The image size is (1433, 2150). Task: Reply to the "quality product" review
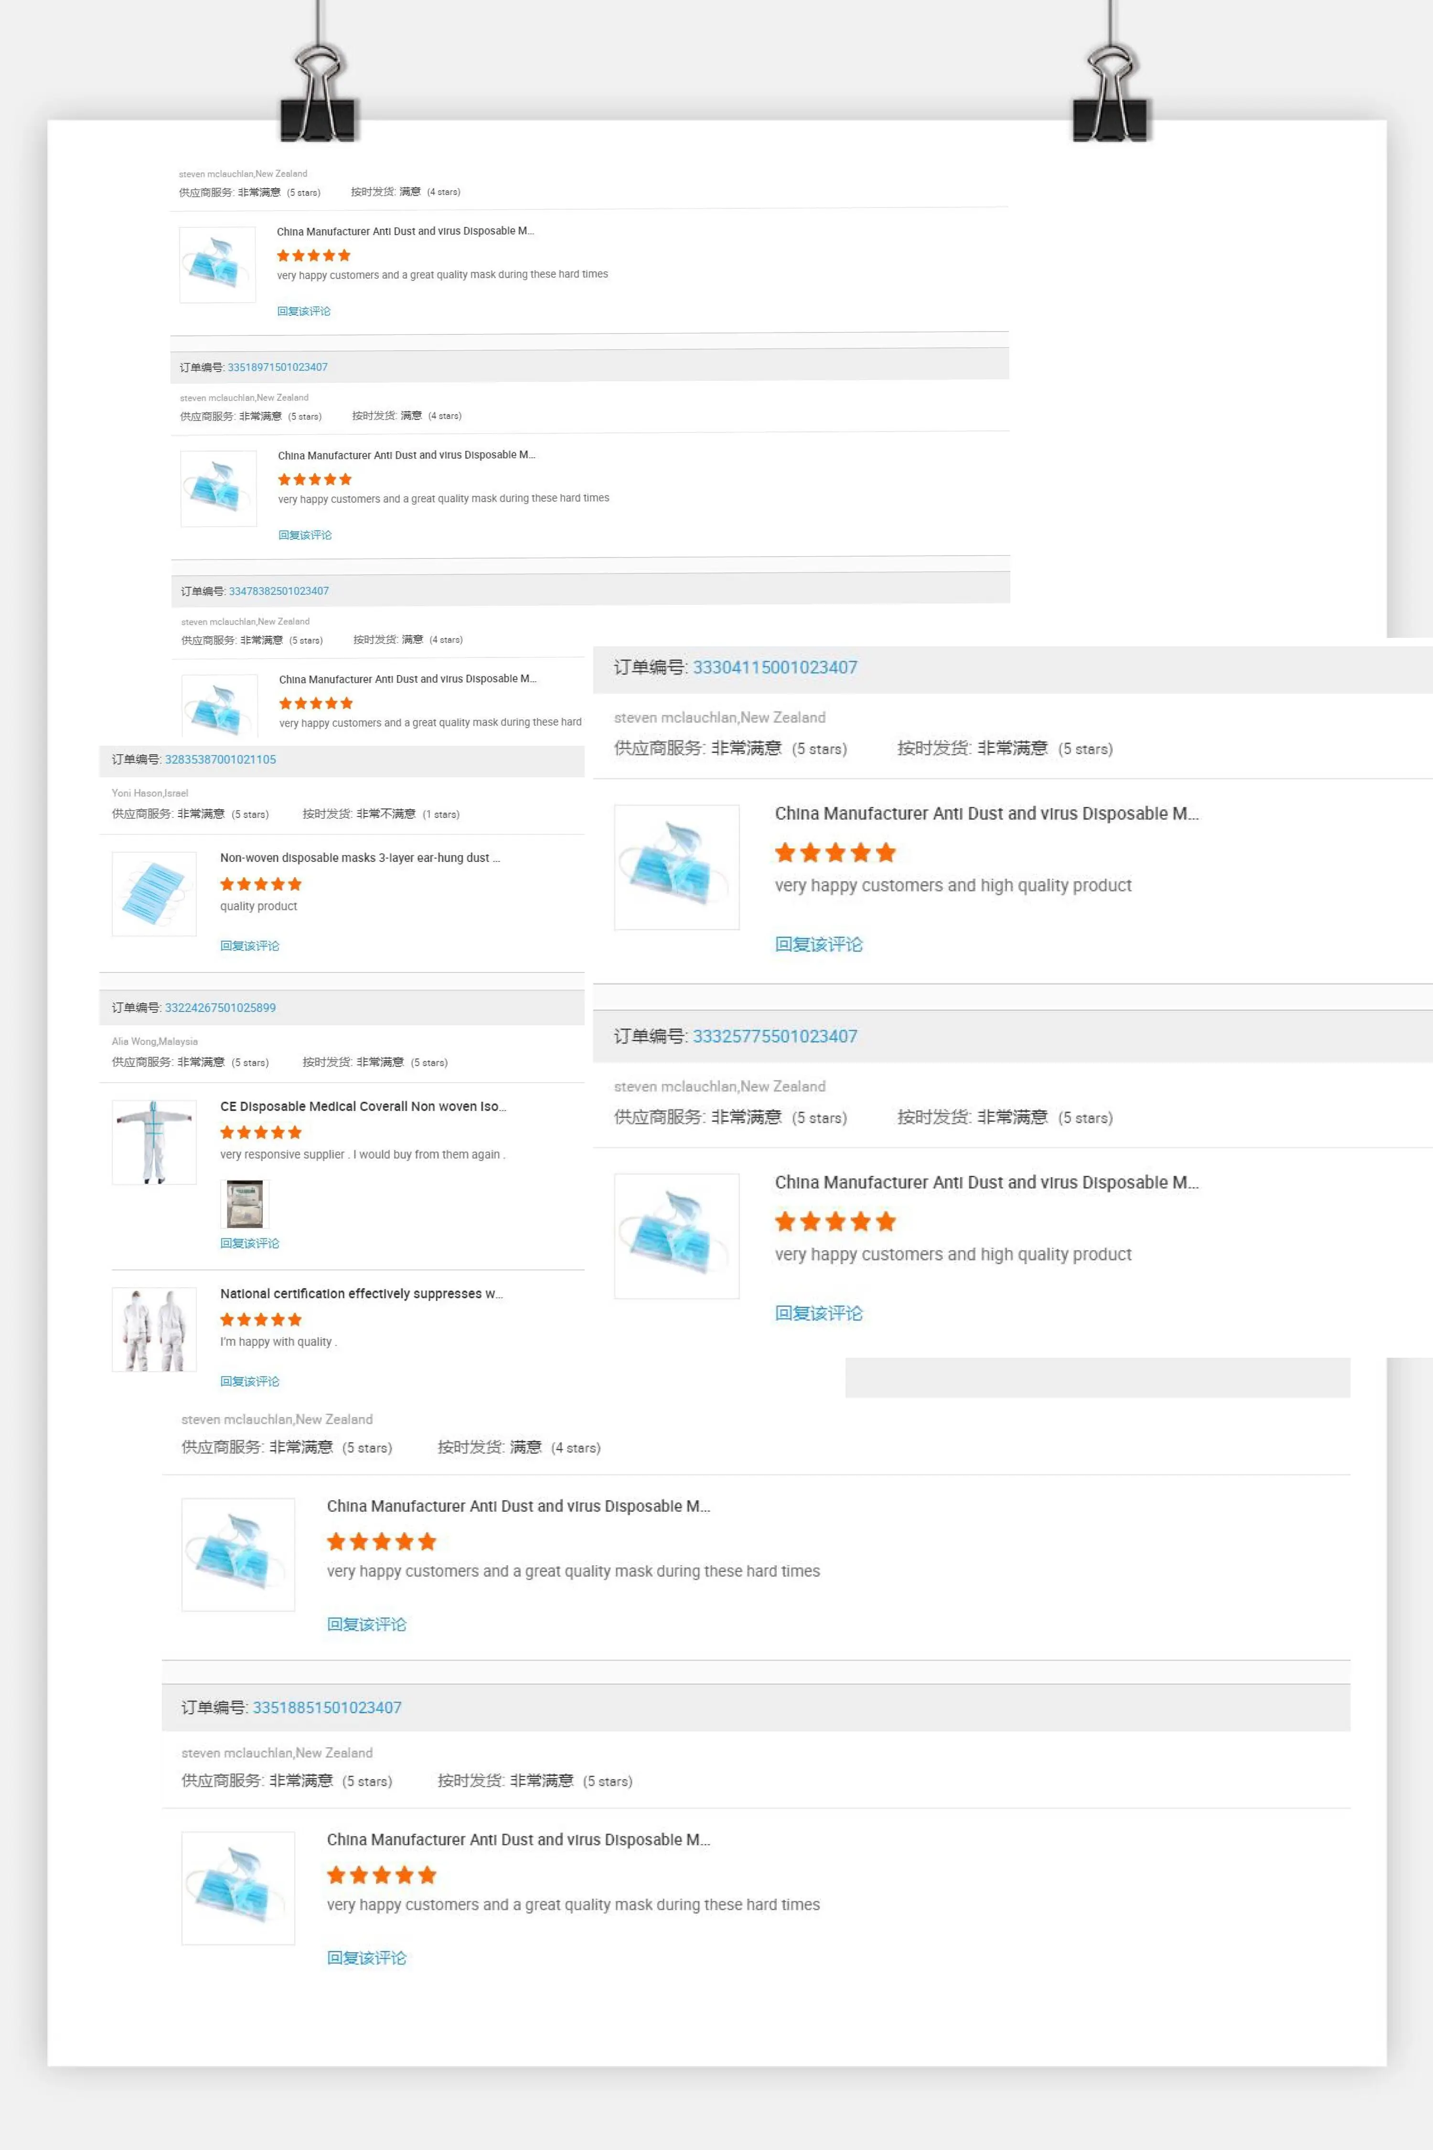[249, 946]
